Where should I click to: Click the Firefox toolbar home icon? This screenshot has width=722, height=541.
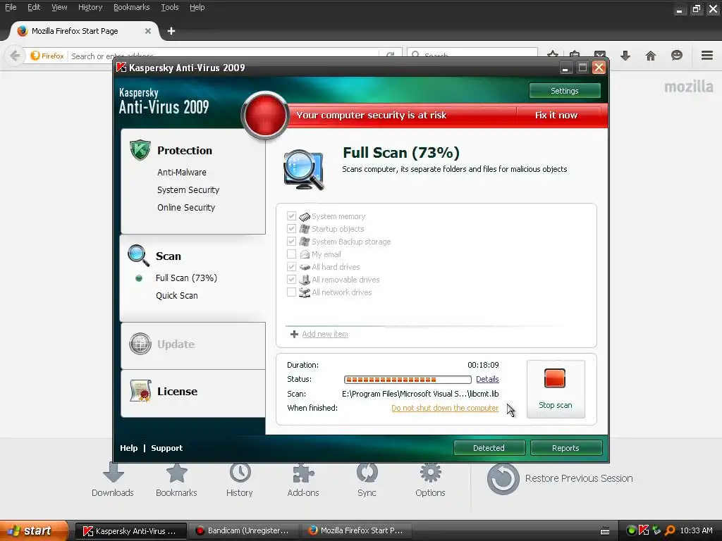click(650, 56)
